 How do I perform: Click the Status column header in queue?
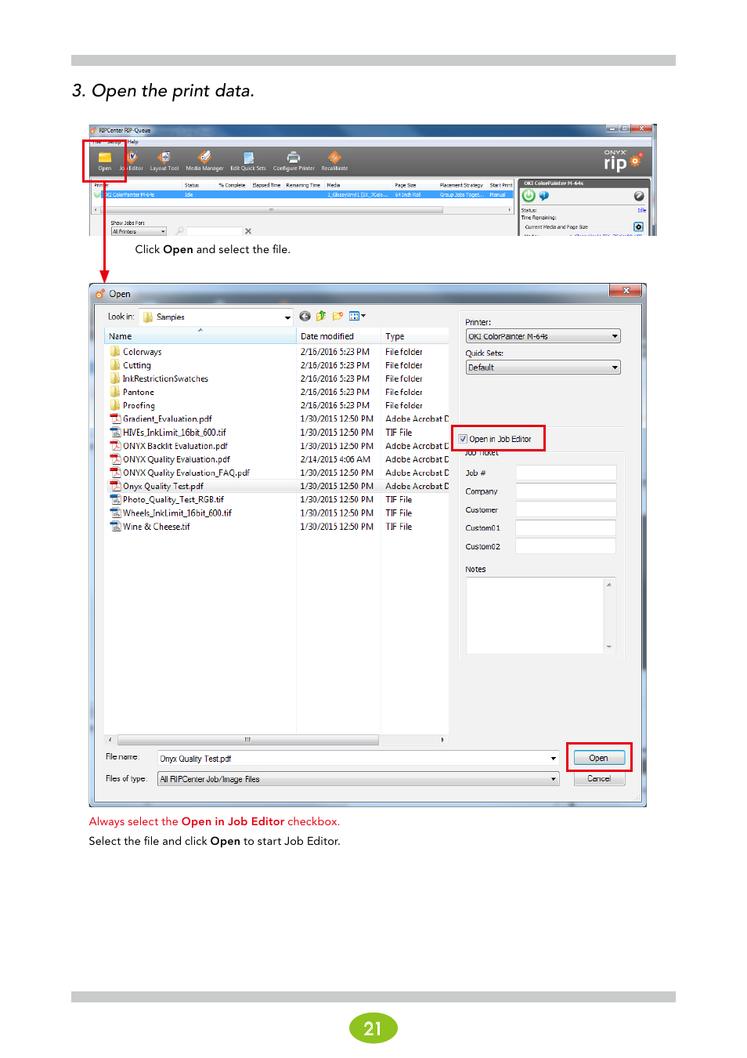point(199,186)
